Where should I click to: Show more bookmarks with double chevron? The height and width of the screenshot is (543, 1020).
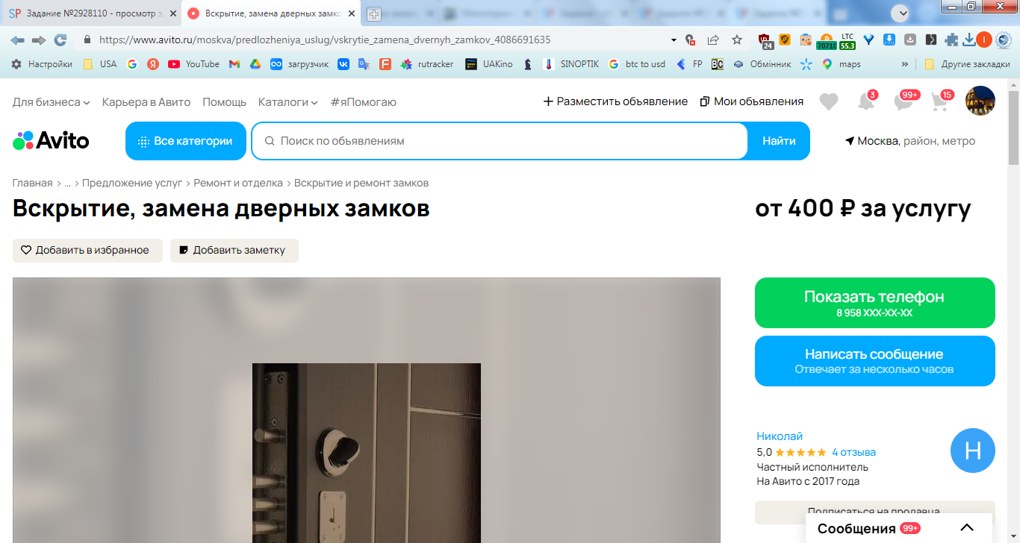click(905, 64)
